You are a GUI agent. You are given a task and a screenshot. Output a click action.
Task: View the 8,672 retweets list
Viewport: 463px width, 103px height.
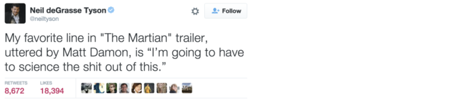click(14, 91)
